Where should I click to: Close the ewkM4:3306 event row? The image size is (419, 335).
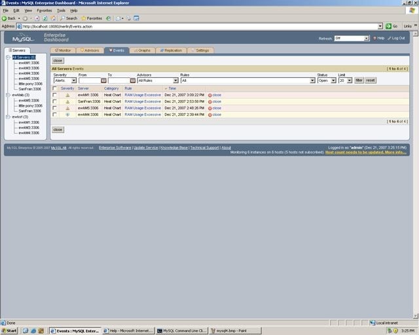click(215, 115)
